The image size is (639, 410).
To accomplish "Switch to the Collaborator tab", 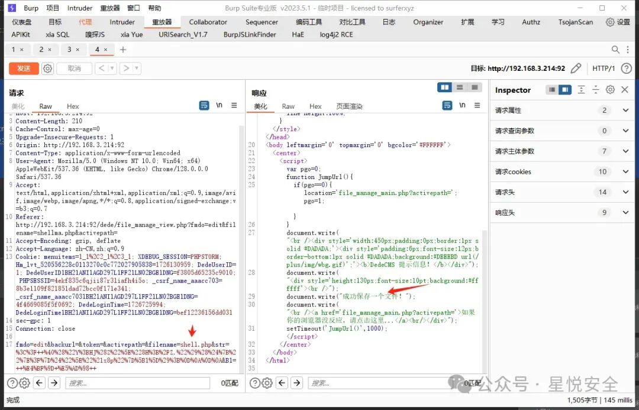I will point(208,22).
